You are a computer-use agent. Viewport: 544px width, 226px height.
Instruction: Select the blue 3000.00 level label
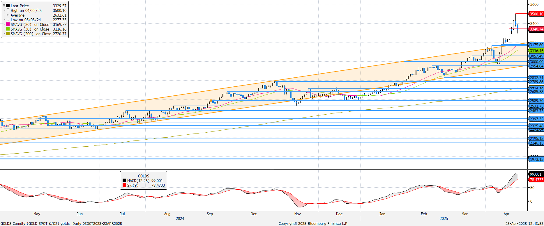click(x=536, y=62)
